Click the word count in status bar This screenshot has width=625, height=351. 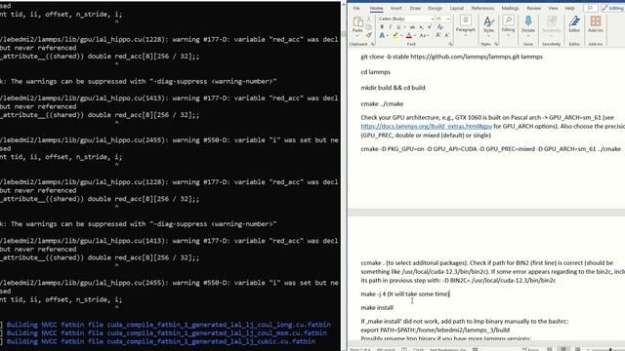[x=386, y=349]
